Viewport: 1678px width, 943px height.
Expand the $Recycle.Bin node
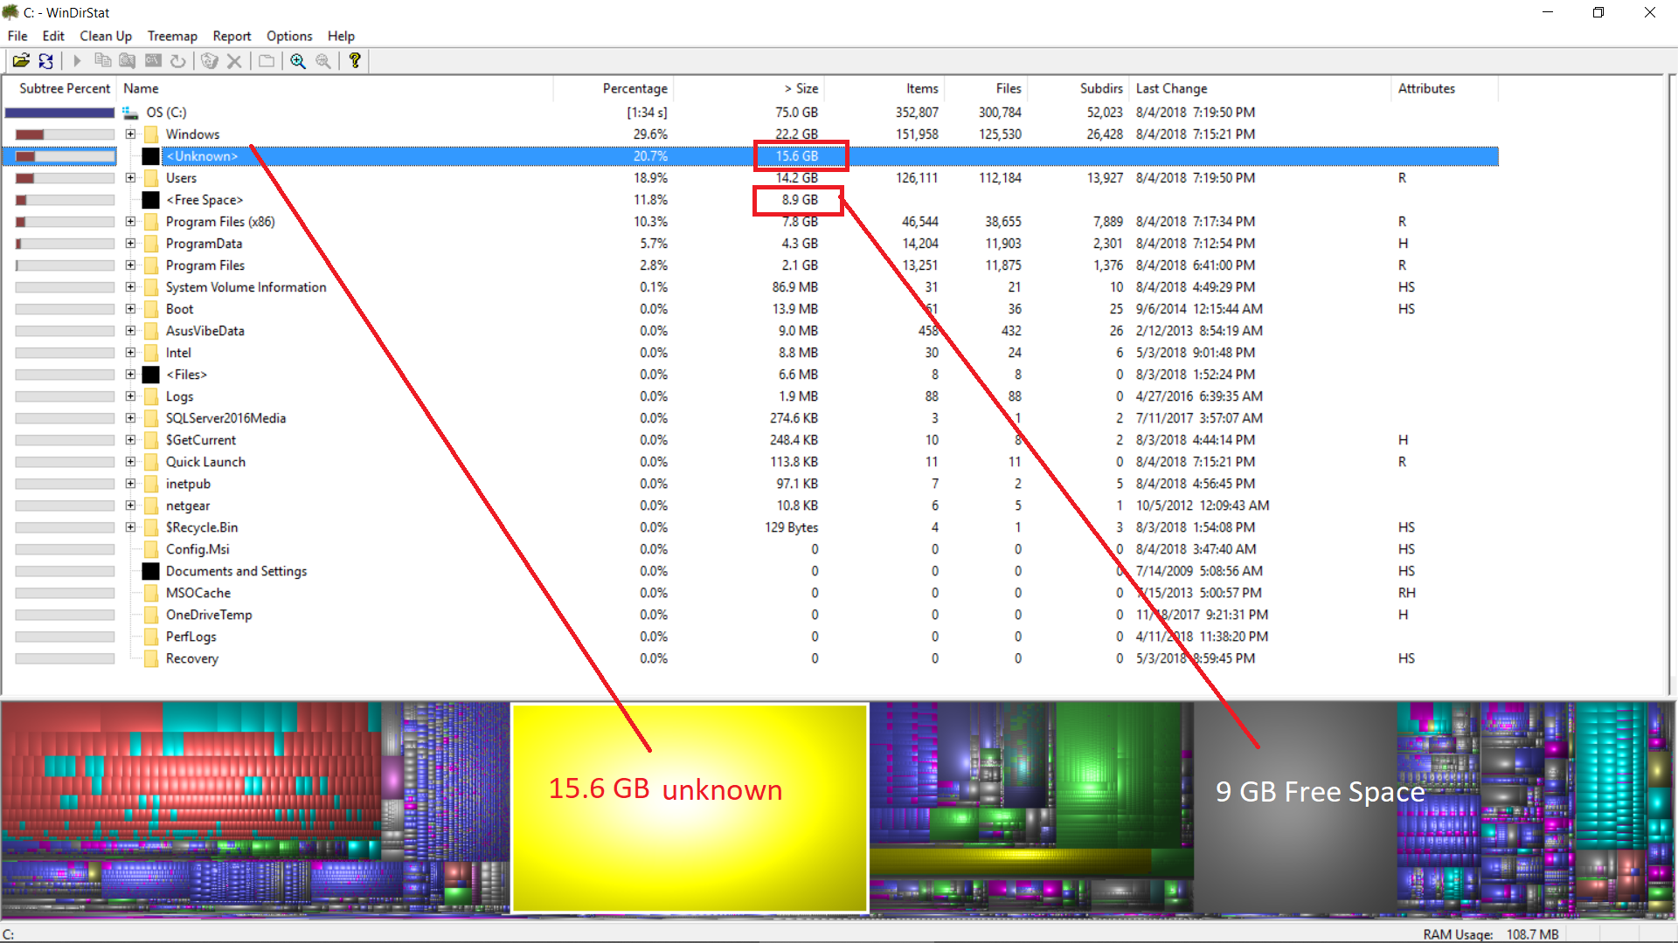point(130,527)
